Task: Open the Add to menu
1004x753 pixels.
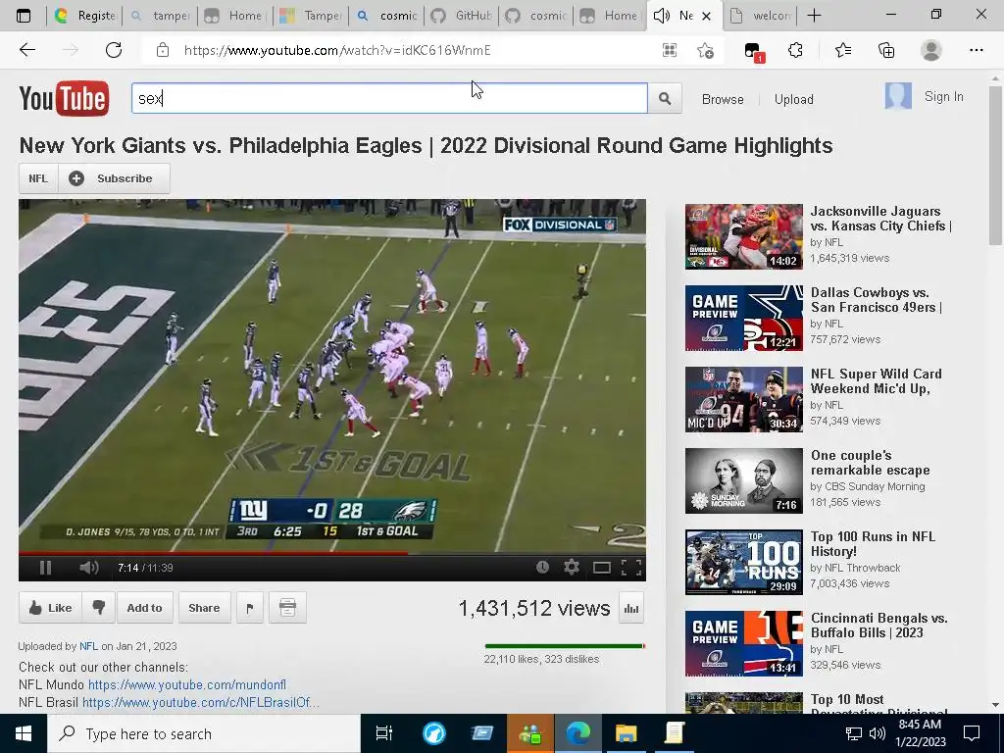Action: [145, 607]
